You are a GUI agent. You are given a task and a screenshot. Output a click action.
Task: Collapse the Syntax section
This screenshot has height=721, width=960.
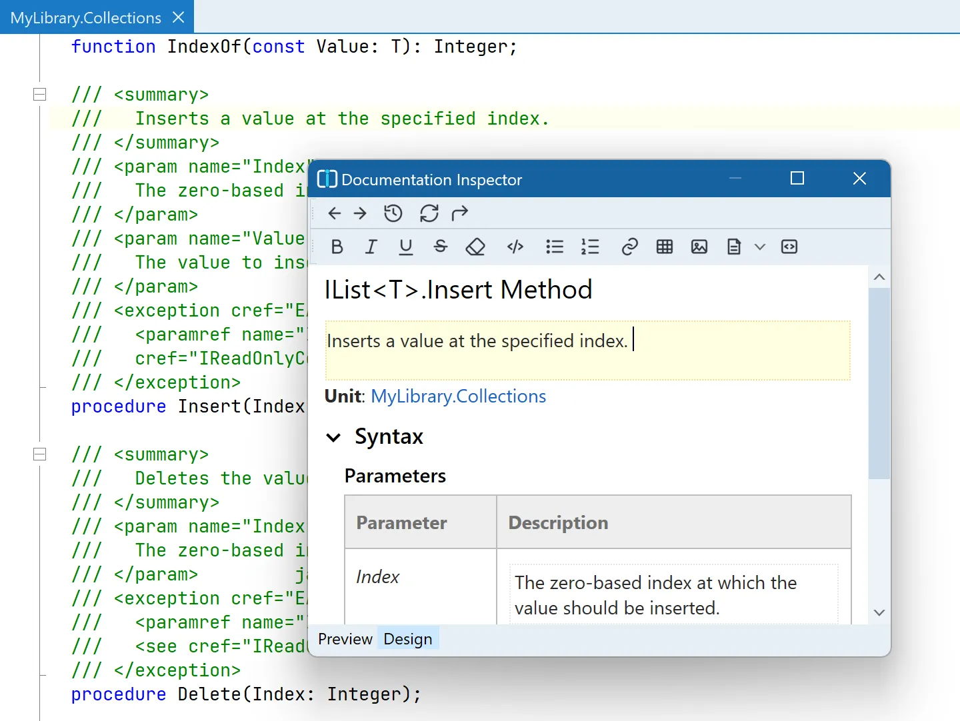[333, 437]
